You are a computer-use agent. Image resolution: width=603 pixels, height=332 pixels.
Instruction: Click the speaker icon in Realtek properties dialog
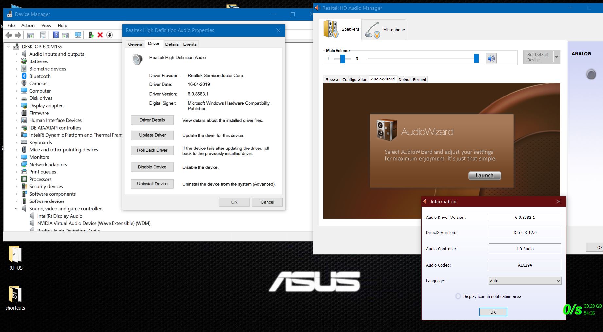click(x=137, y=59)
